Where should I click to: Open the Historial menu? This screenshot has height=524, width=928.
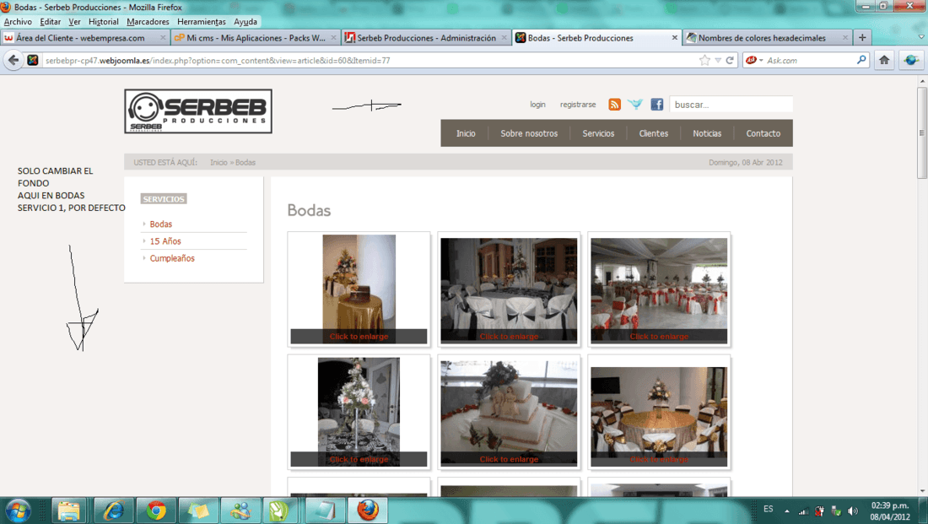(x=104, y=21)
